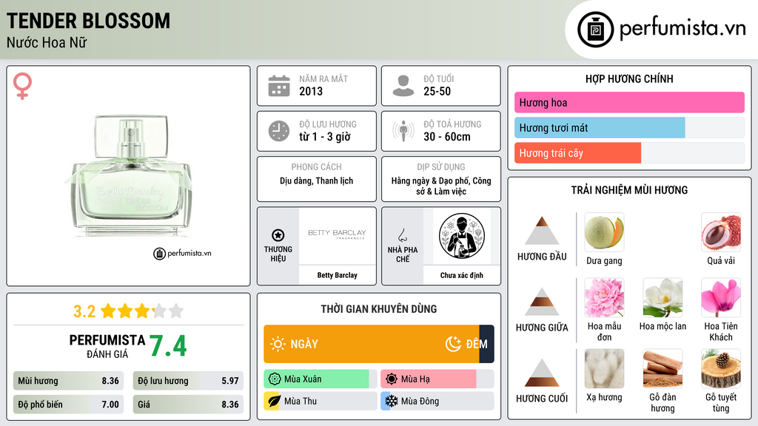Click the Betty Barclay brand logo
Viewport: 758px width, 426px height.
(337, 234)
